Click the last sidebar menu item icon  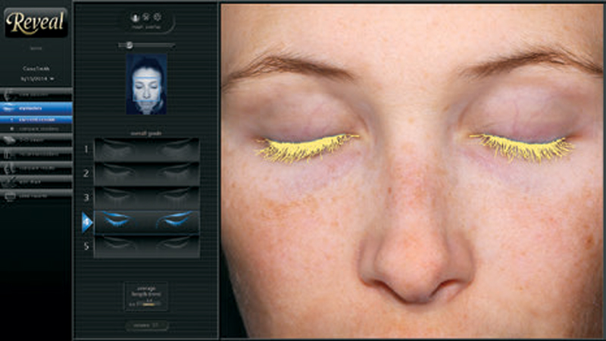(x=11, y=195)
